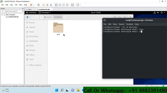Open the terminal's File menu
Viewport: 167px width, 93px height.
click(105, 24)
